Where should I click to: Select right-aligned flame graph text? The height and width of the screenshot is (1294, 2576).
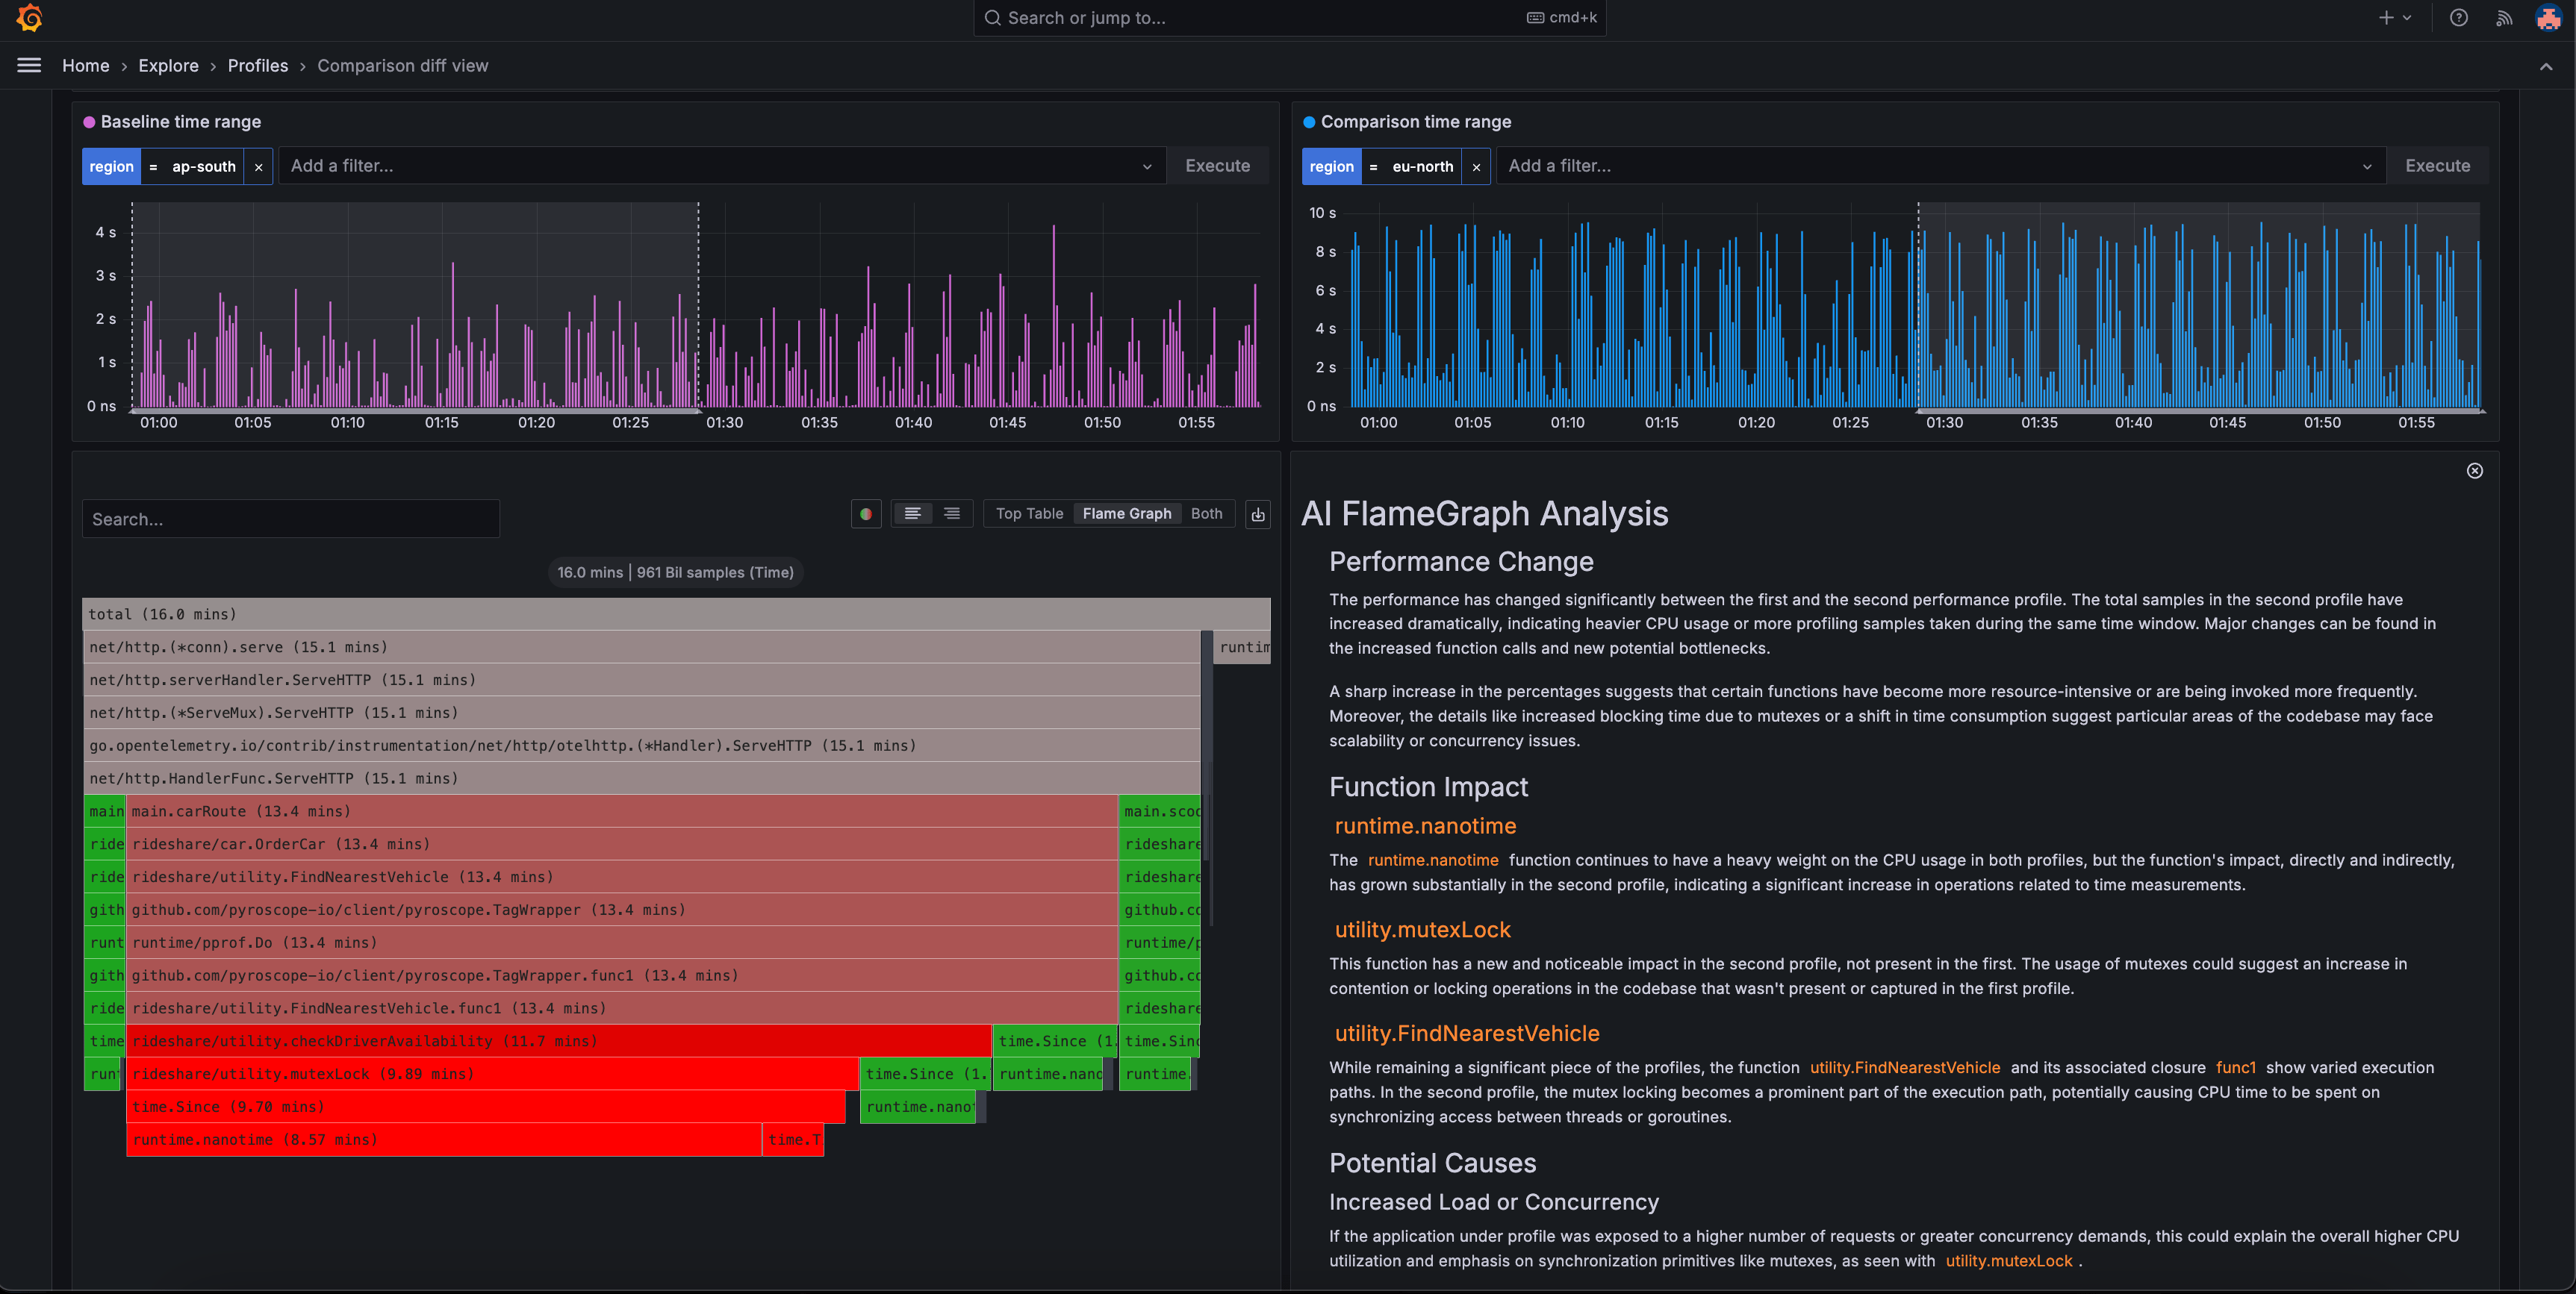952,513
